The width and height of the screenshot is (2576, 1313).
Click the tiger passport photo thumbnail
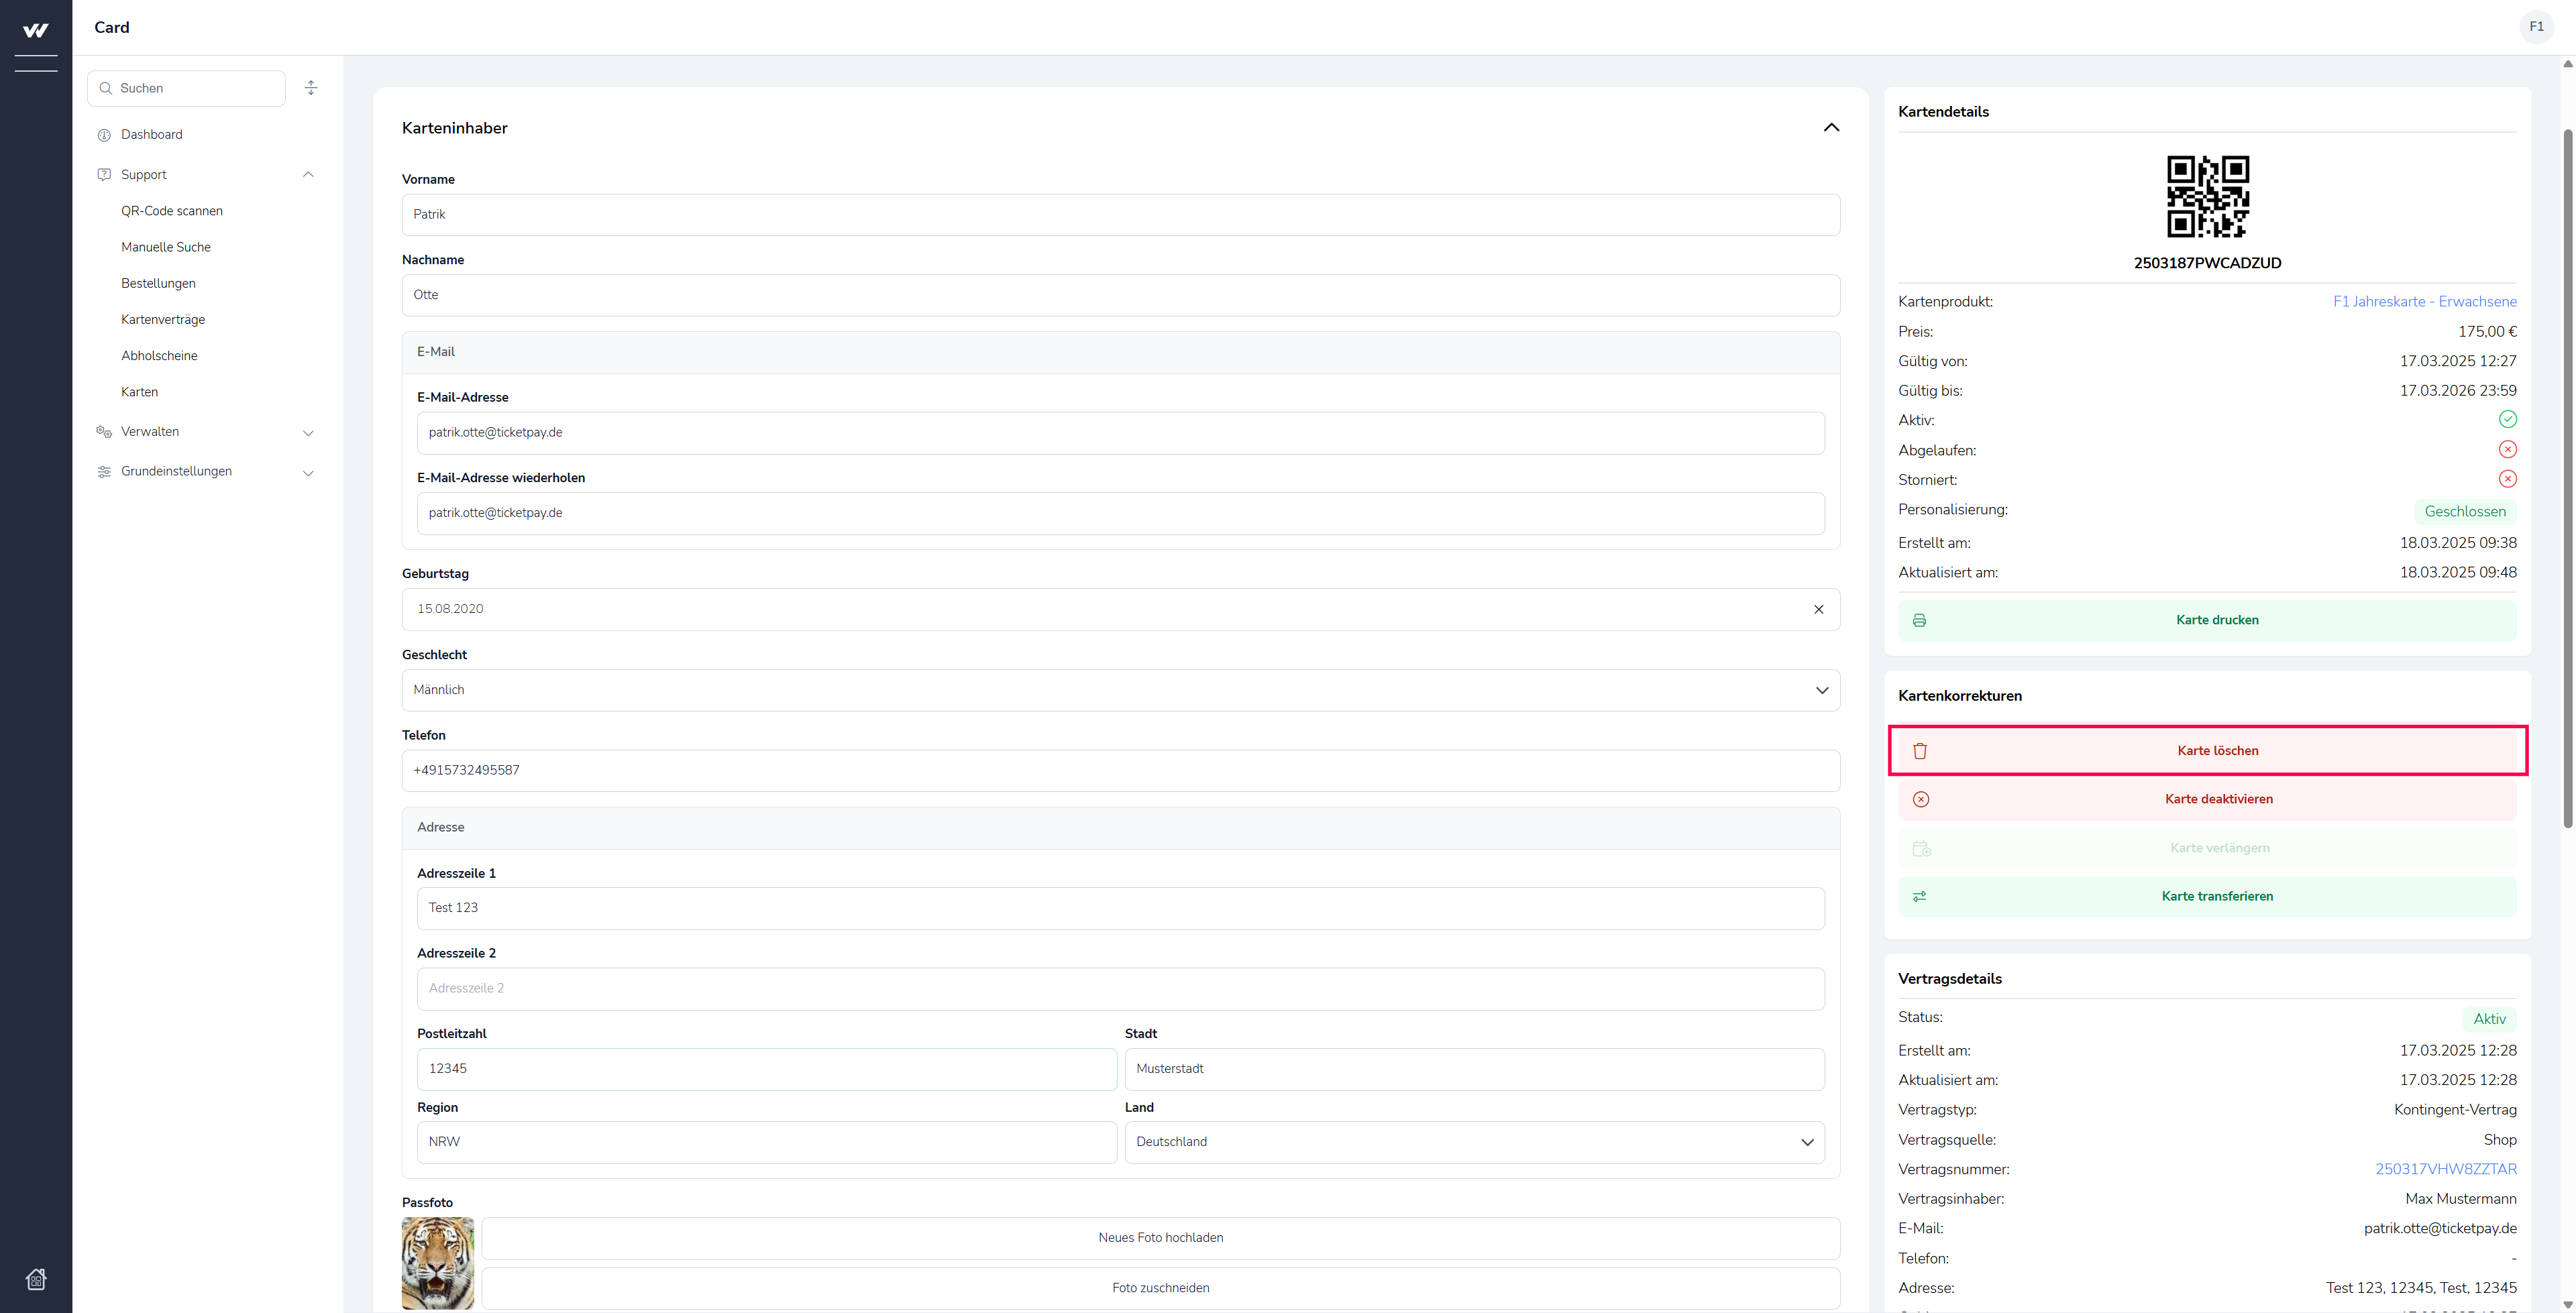(x=438, y=1262)
